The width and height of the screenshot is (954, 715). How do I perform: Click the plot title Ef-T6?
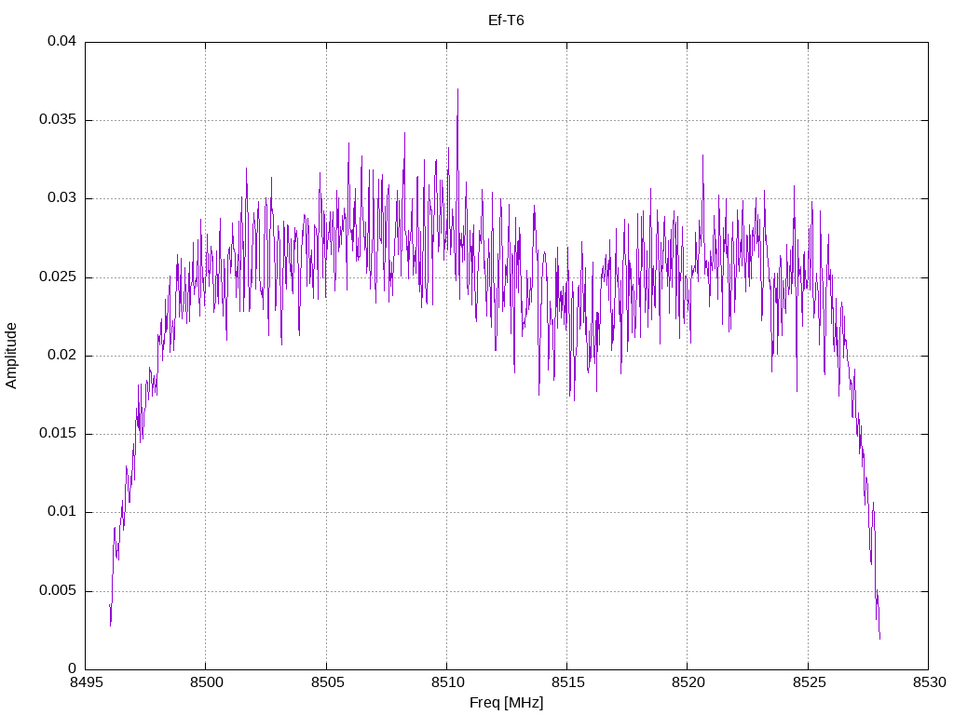coord(506,20)
